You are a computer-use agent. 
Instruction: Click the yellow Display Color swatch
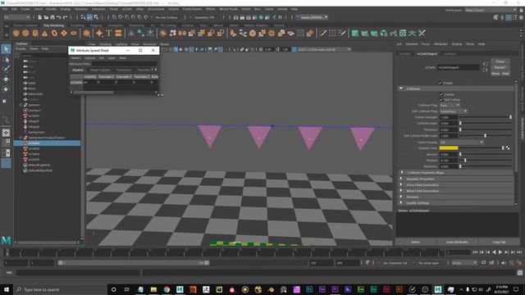(449, 147)
